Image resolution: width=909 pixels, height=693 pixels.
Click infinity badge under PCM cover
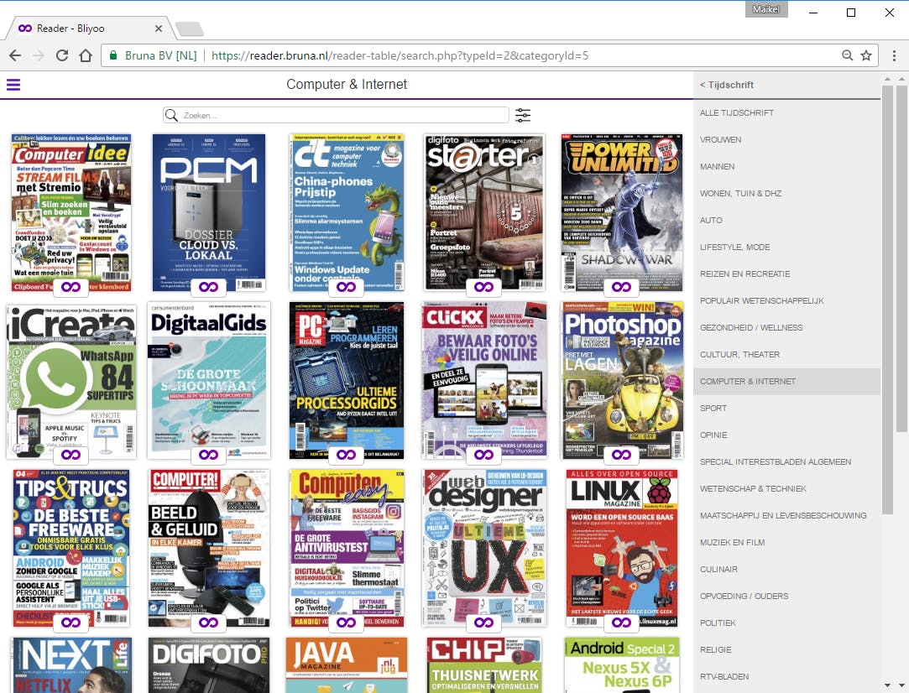pos(209,286)
